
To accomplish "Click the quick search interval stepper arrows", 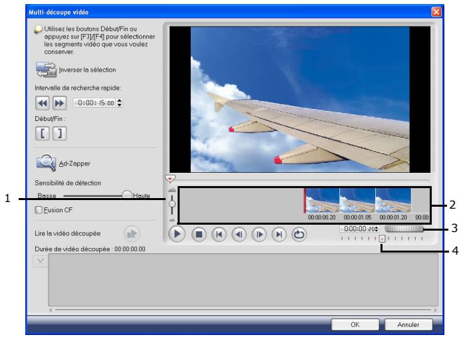I will click(119, 102).
